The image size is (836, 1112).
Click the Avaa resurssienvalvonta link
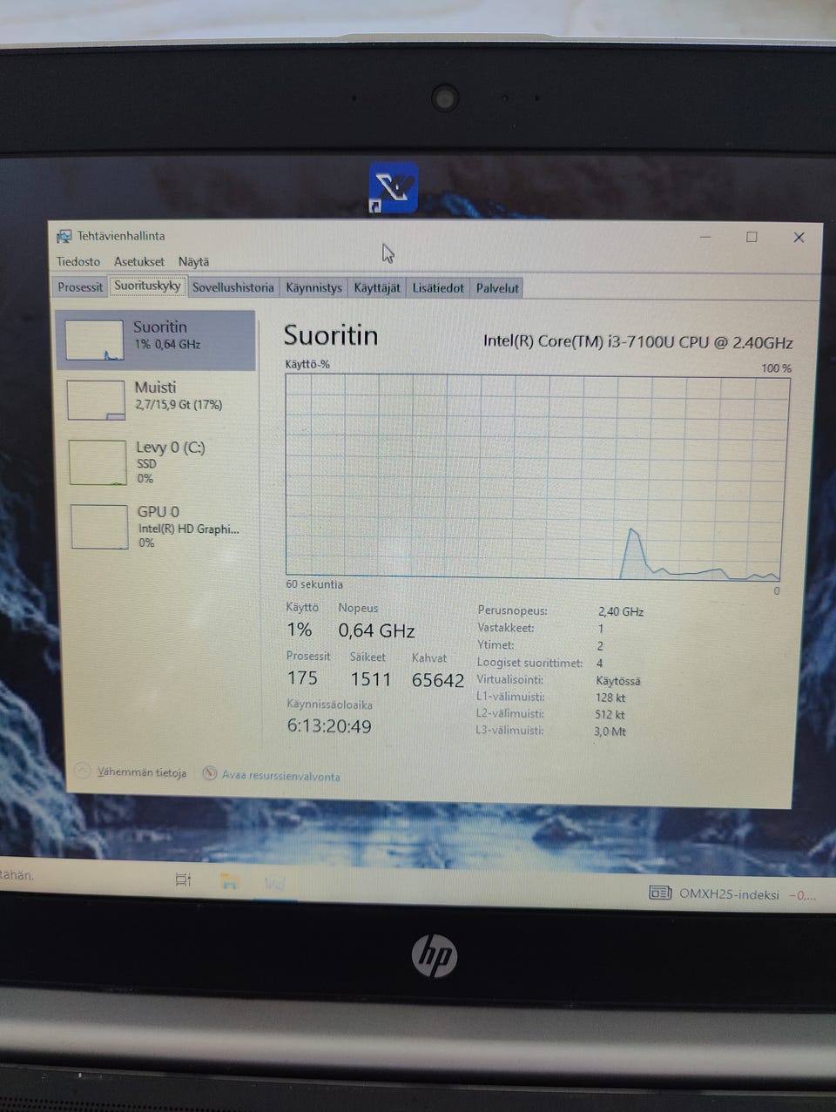280,776
